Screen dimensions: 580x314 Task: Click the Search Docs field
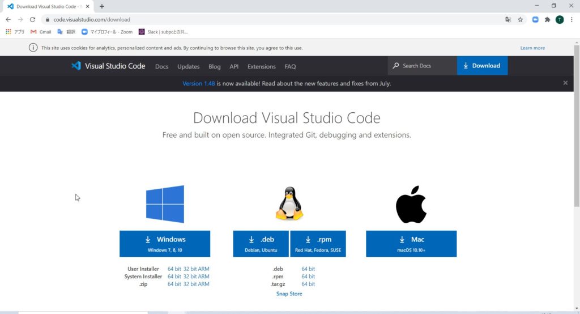(423, 66)
